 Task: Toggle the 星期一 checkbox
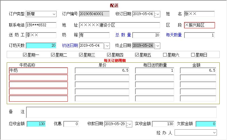pos(25,55)
